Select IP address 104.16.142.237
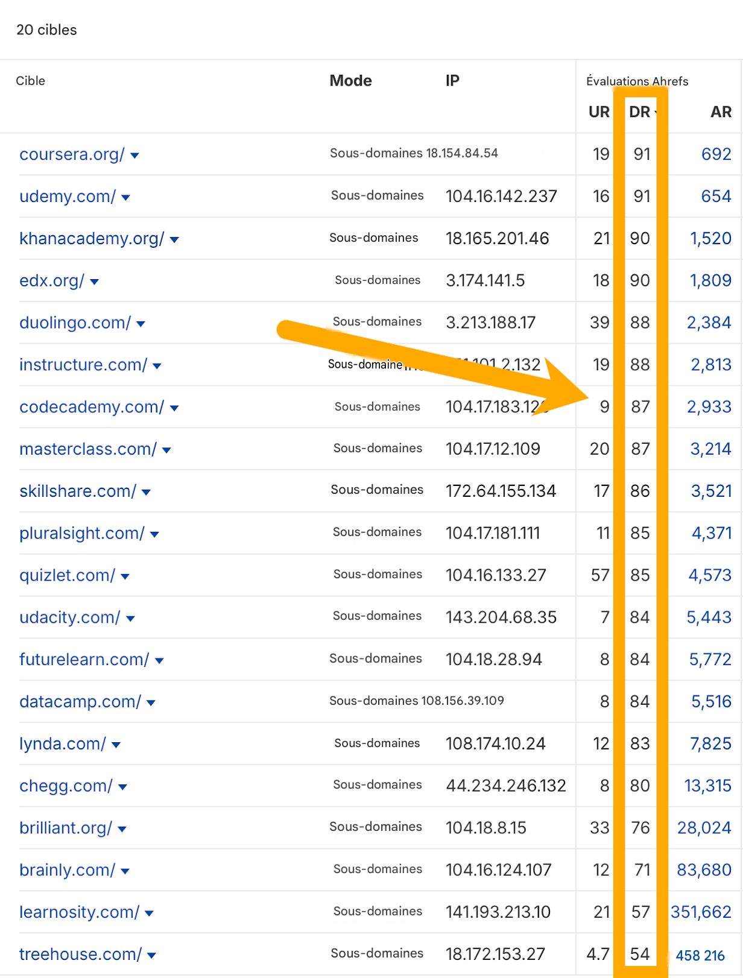The image size is (743, 978). 501,197
